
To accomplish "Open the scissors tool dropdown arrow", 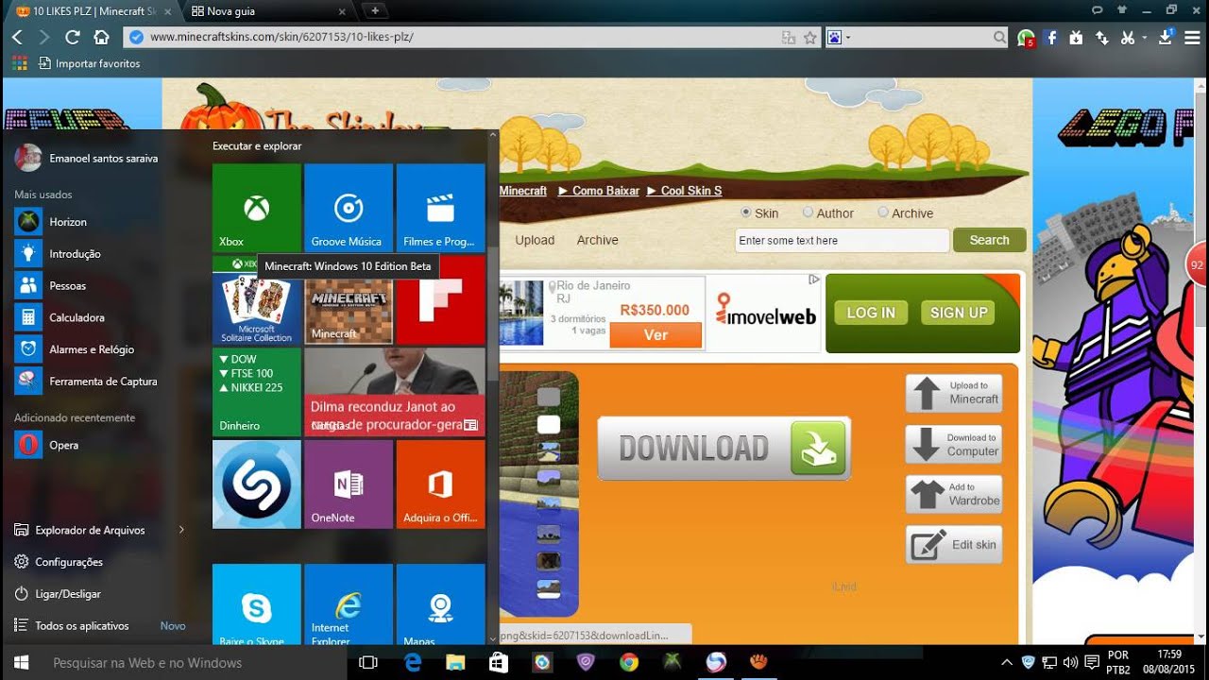I will coord(1144,38).
